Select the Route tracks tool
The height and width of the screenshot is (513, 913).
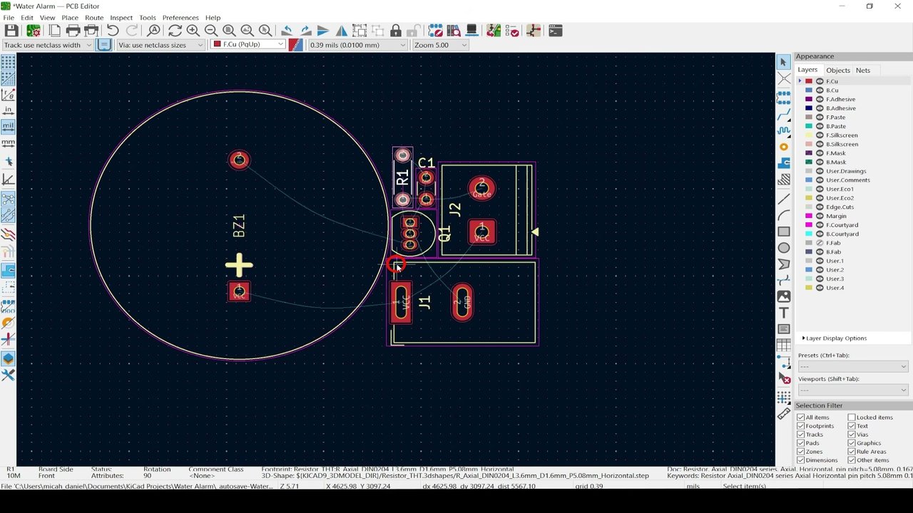click(783, 114)
